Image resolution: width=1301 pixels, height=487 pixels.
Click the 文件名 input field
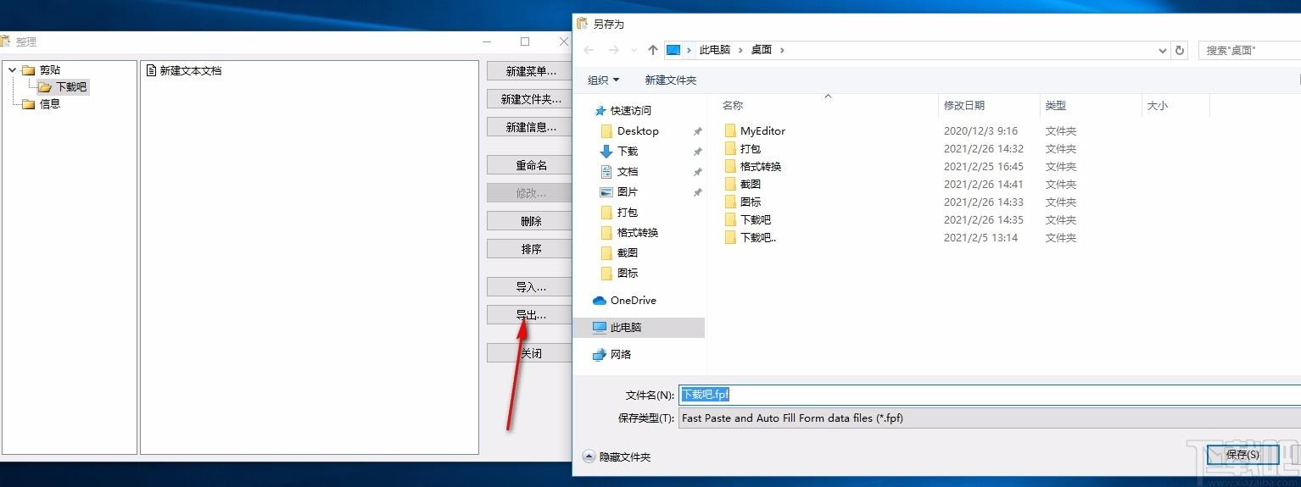[x=989, y=395]
